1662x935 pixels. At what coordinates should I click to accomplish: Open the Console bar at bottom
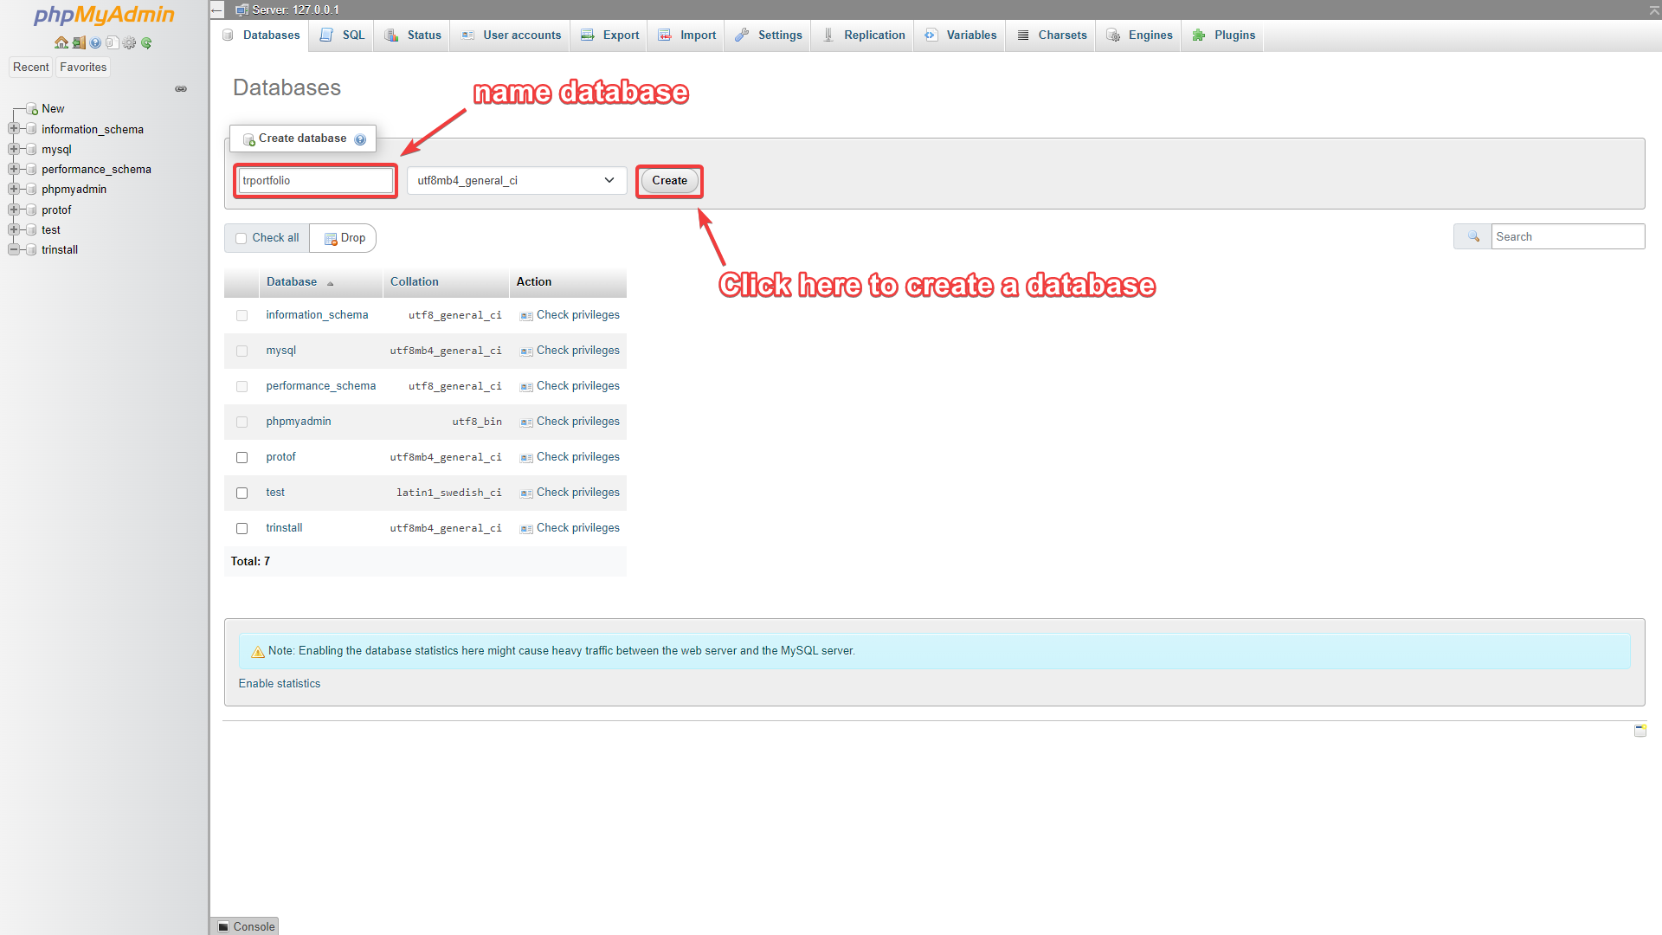[x=246, y=926]
